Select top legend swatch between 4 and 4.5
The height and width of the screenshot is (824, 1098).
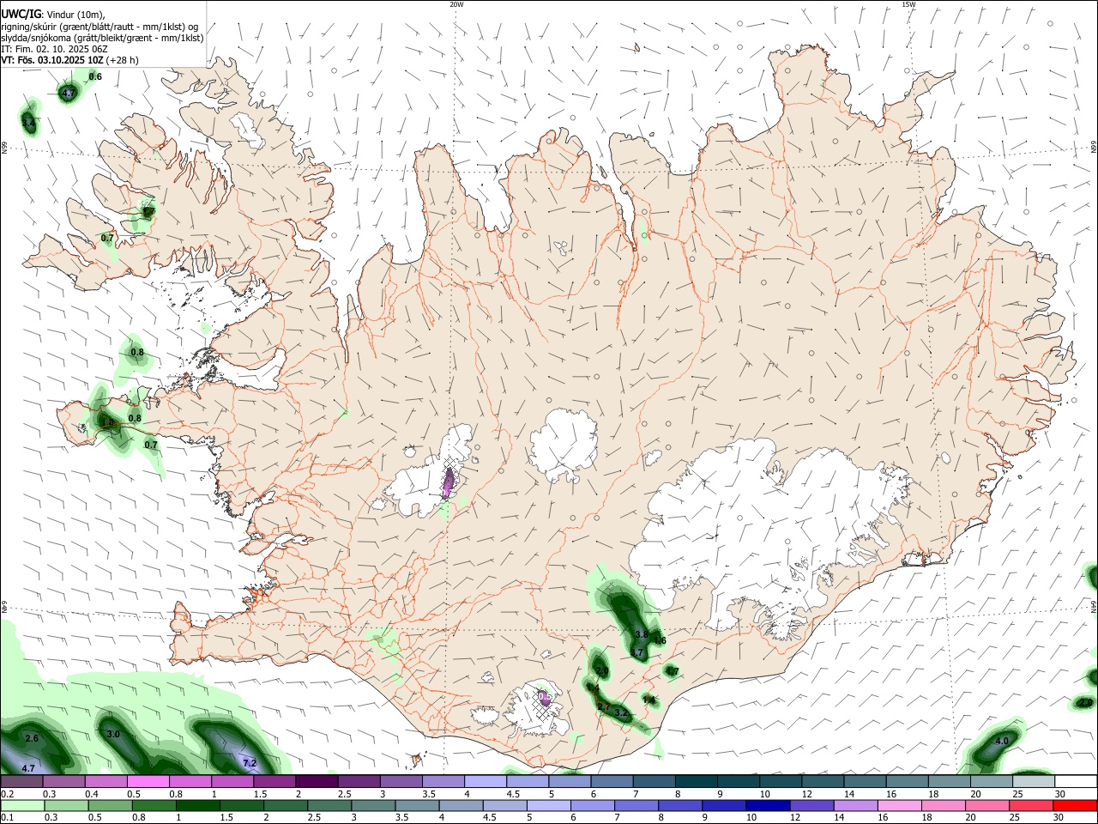pos(486,781)
